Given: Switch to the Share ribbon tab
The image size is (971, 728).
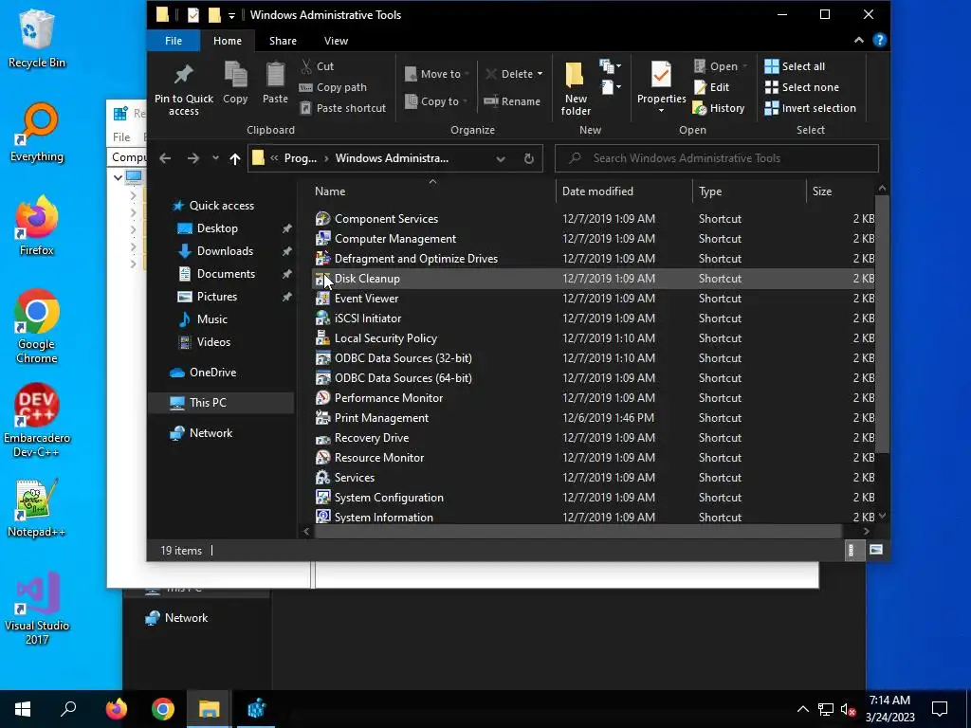Looking at the screenshot, I should click(283, 41).
